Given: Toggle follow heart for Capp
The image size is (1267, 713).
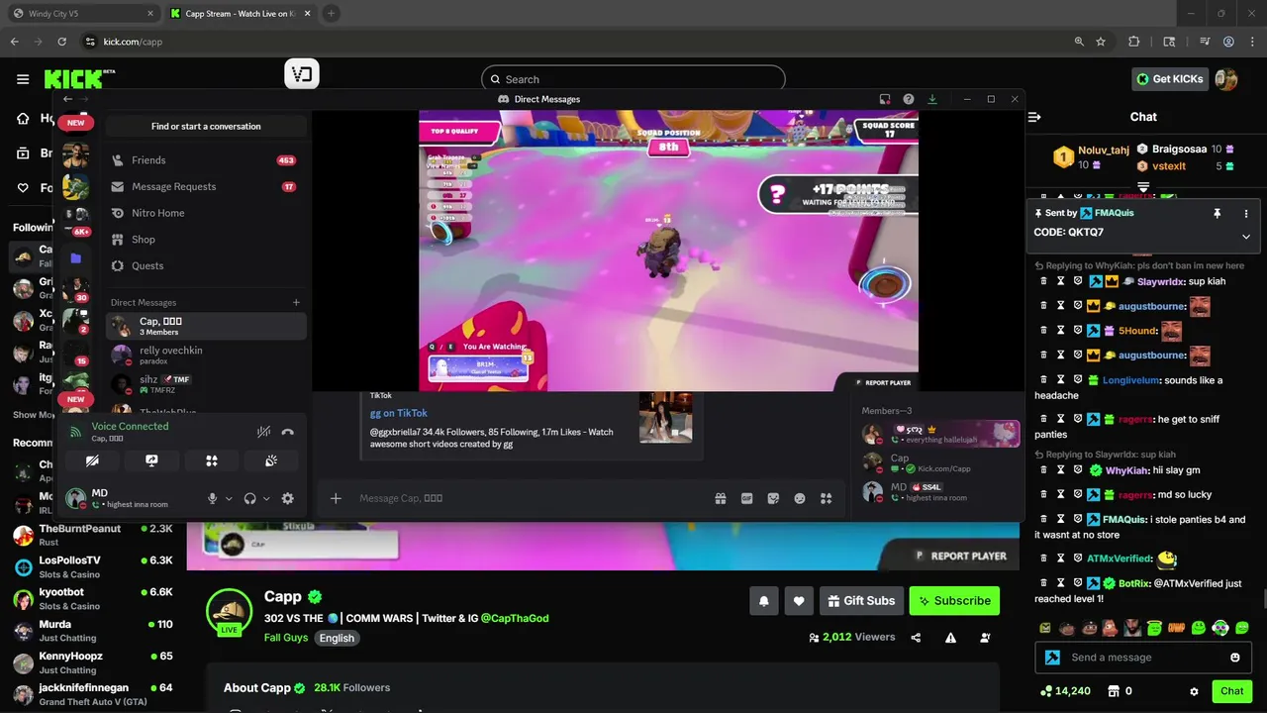Looking at the screenshot, I should pyautogui.click(x=799, y=600).
